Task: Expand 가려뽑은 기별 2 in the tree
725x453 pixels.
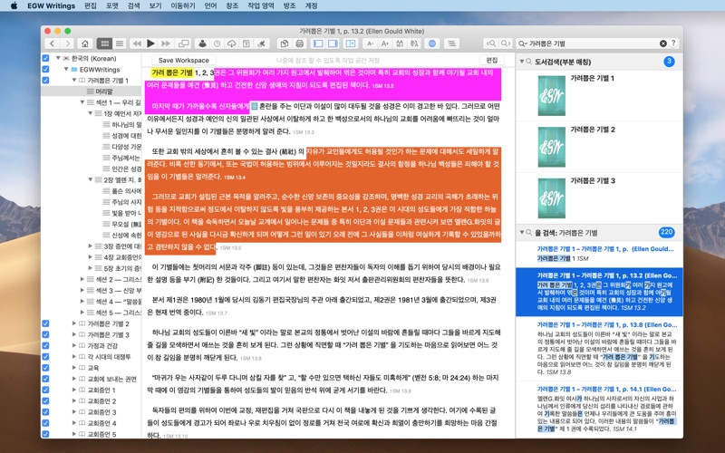Action: tap(74, 323)
